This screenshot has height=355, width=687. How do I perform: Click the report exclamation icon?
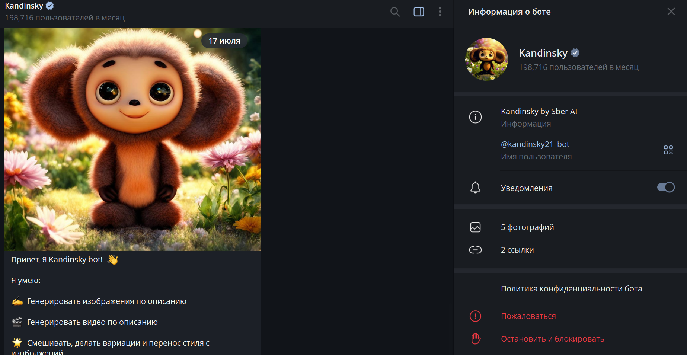pyautogui.click(x=475, y=316)
